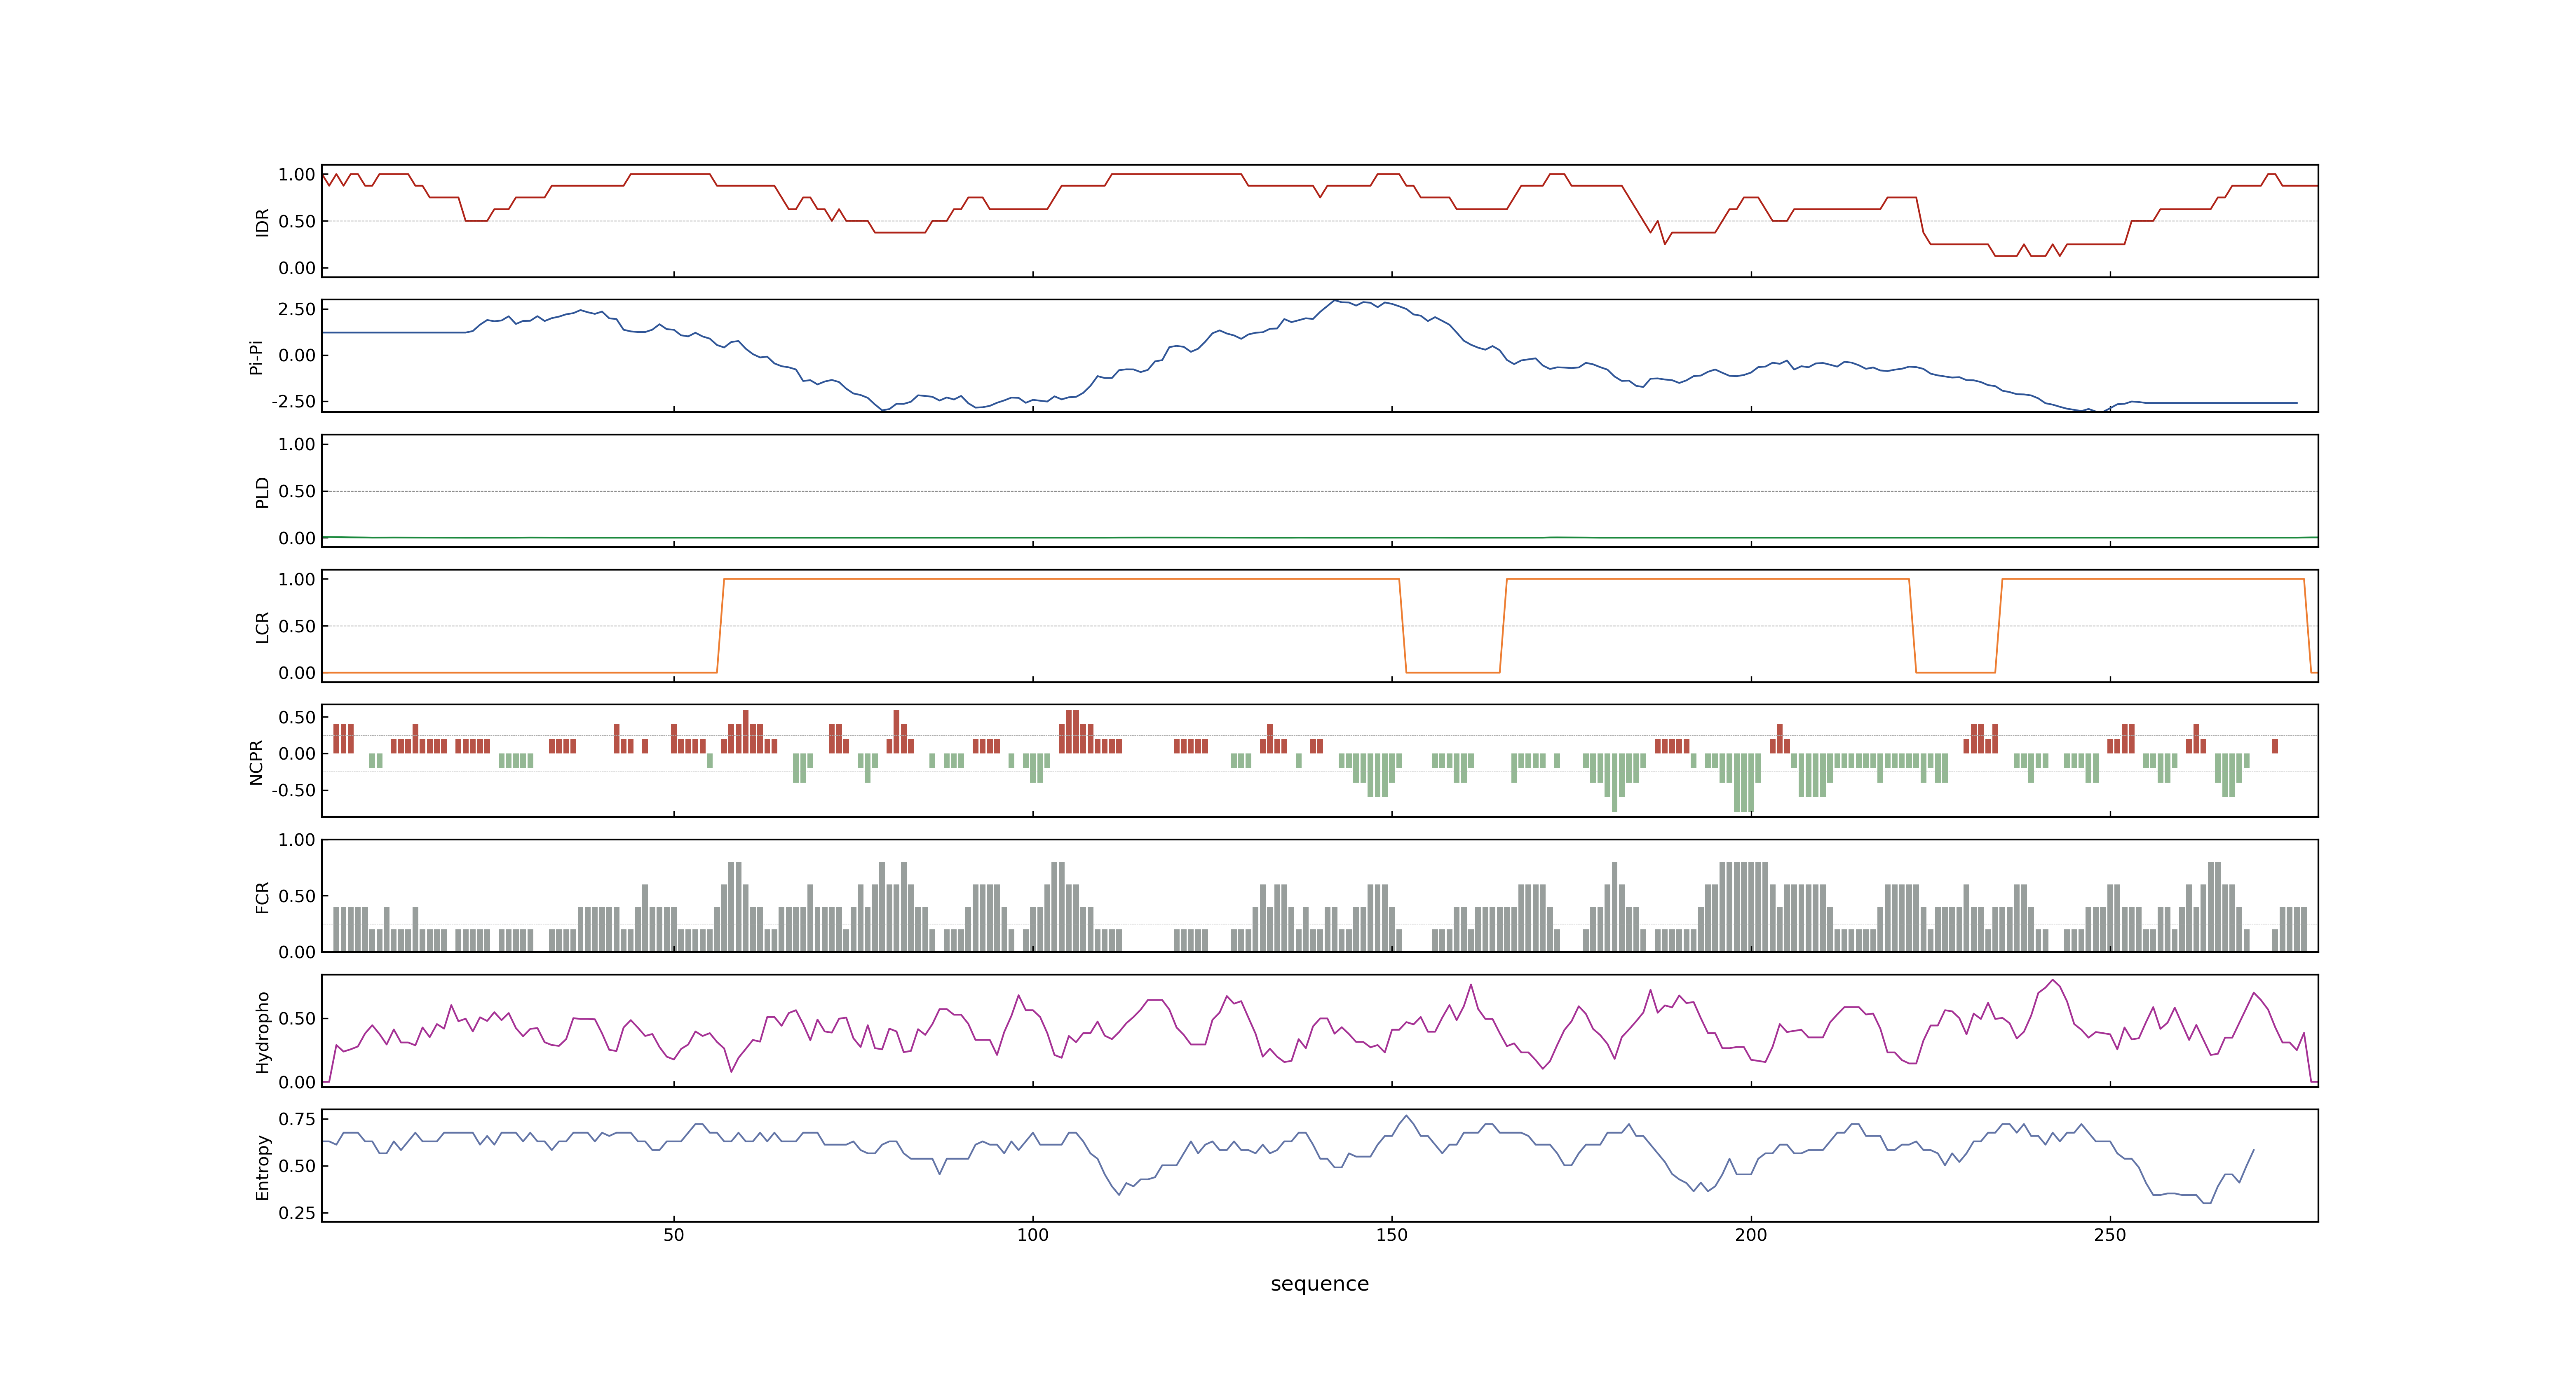2576x1373 pixels.
Task: Click the 0.50 tick of the Hydropho panel
Action: point(297,1018)
